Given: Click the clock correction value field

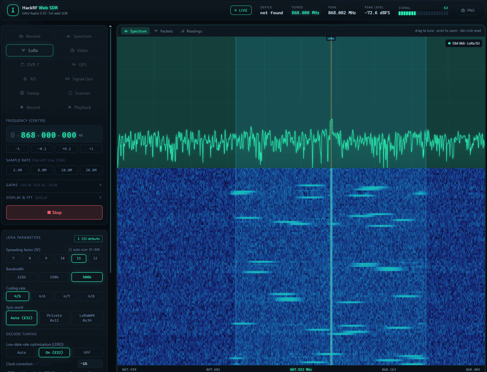Looking at the screenshot, I should 90,364.
